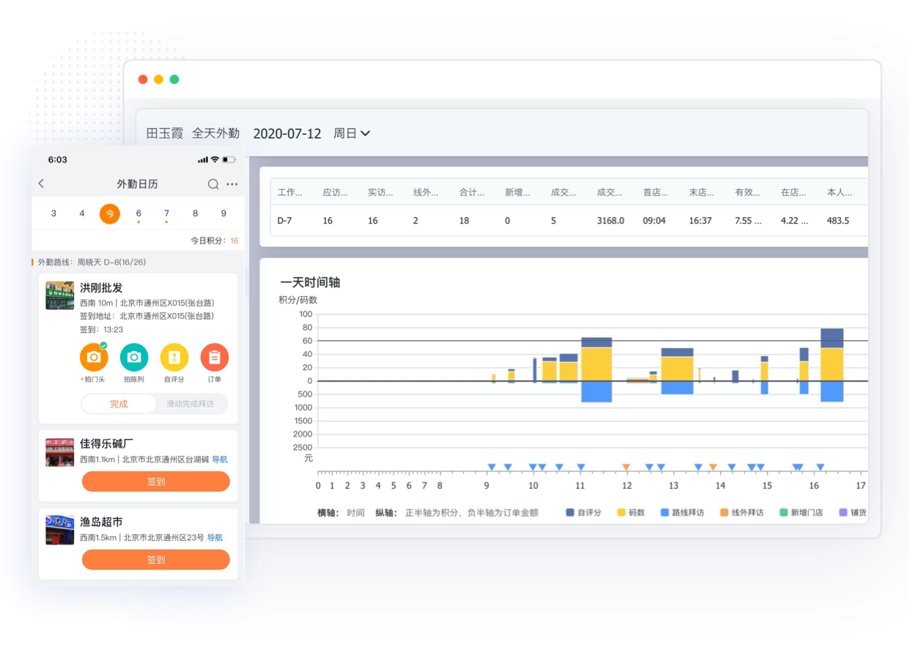
Task: Tap the search icon in 外勤日历 header
Action: pos(213,184)
